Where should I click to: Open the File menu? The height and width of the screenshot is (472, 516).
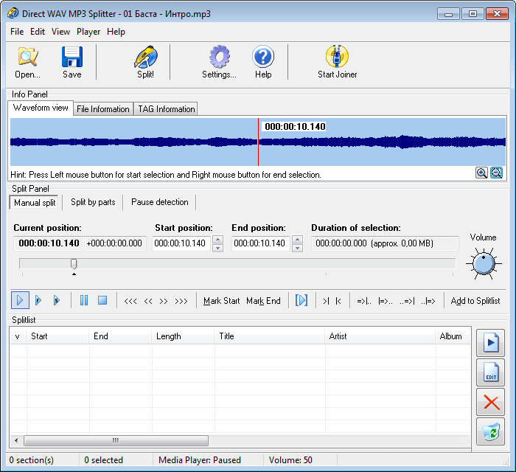(17, 32)
